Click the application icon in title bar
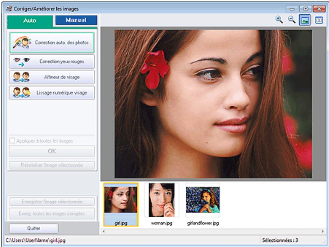The height and width of the screenshot is (247, 329). coord(9,9)
